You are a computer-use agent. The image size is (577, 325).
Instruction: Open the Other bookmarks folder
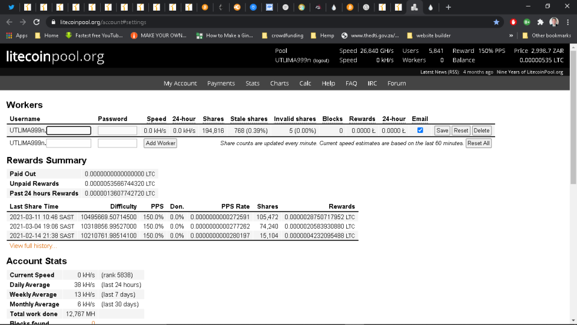point(546,36)
